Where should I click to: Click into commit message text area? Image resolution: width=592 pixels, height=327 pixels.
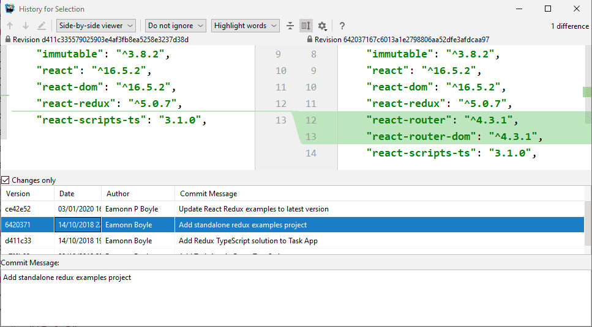tap(296, 297)
